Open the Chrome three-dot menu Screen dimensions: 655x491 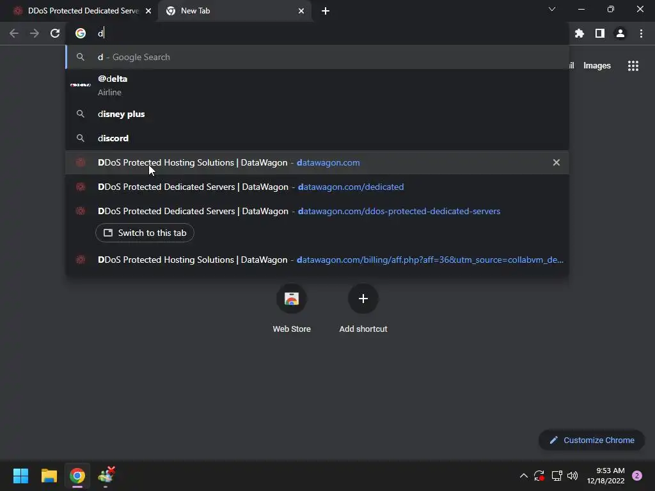pos(641,33)
